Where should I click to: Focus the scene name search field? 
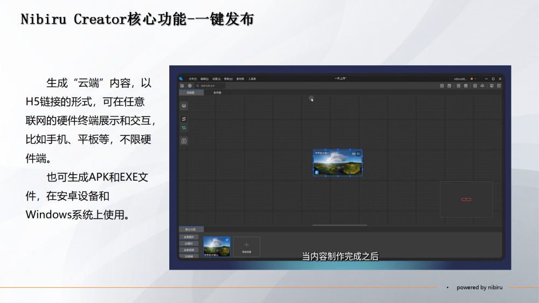coord(210,86)
